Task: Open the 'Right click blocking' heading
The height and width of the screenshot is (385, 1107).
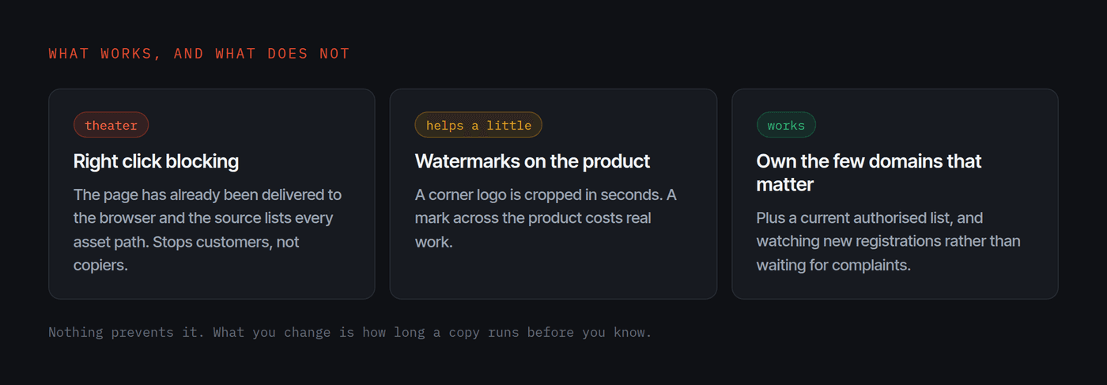Action: click(x=156, y=161)
